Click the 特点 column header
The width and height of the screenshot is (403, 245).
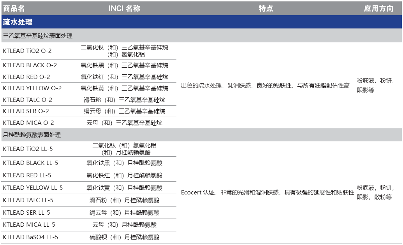pos(266,9)
